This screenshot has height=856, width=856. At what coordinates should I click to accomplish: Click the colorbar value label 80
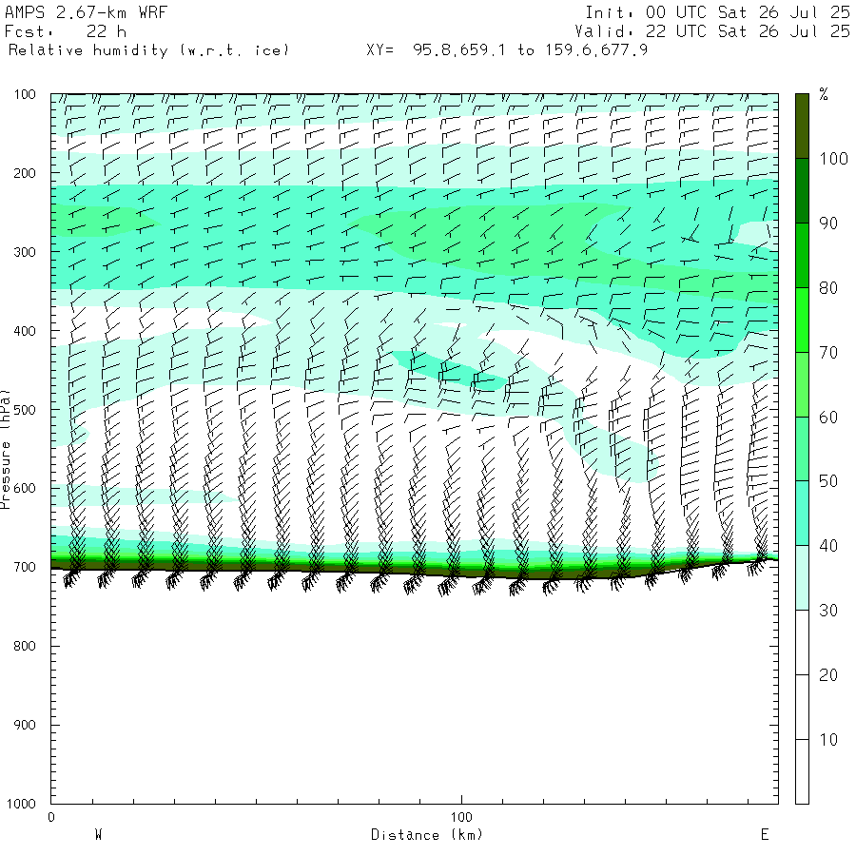pos(828,288)
